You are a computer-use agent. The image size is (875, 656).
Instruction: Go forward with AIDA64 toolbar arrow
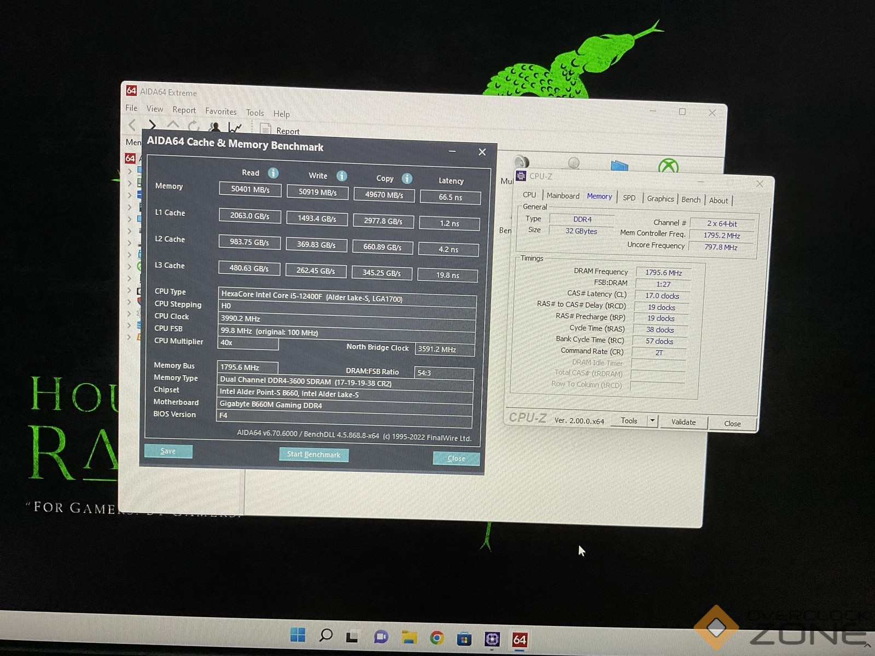tap(152, 126)
